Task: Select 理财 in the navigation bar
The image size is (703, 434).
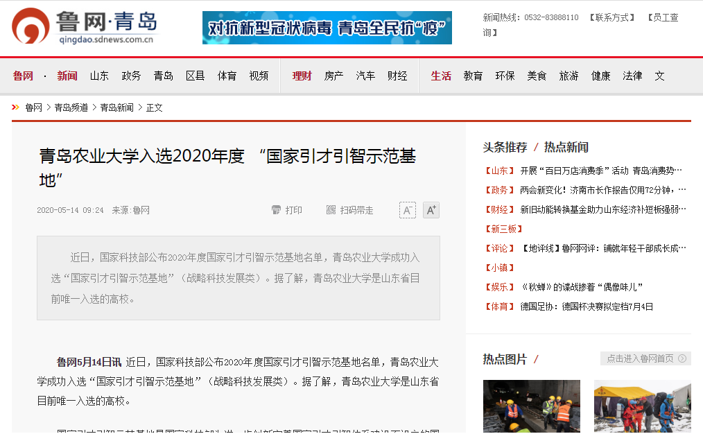Action: [302, 76]
